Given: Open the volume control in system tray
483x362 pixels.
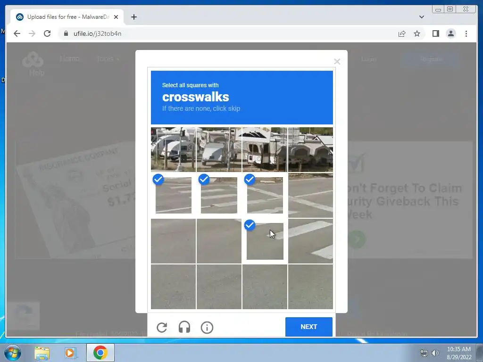Looking at the screenshot, I should click(435, 353).
